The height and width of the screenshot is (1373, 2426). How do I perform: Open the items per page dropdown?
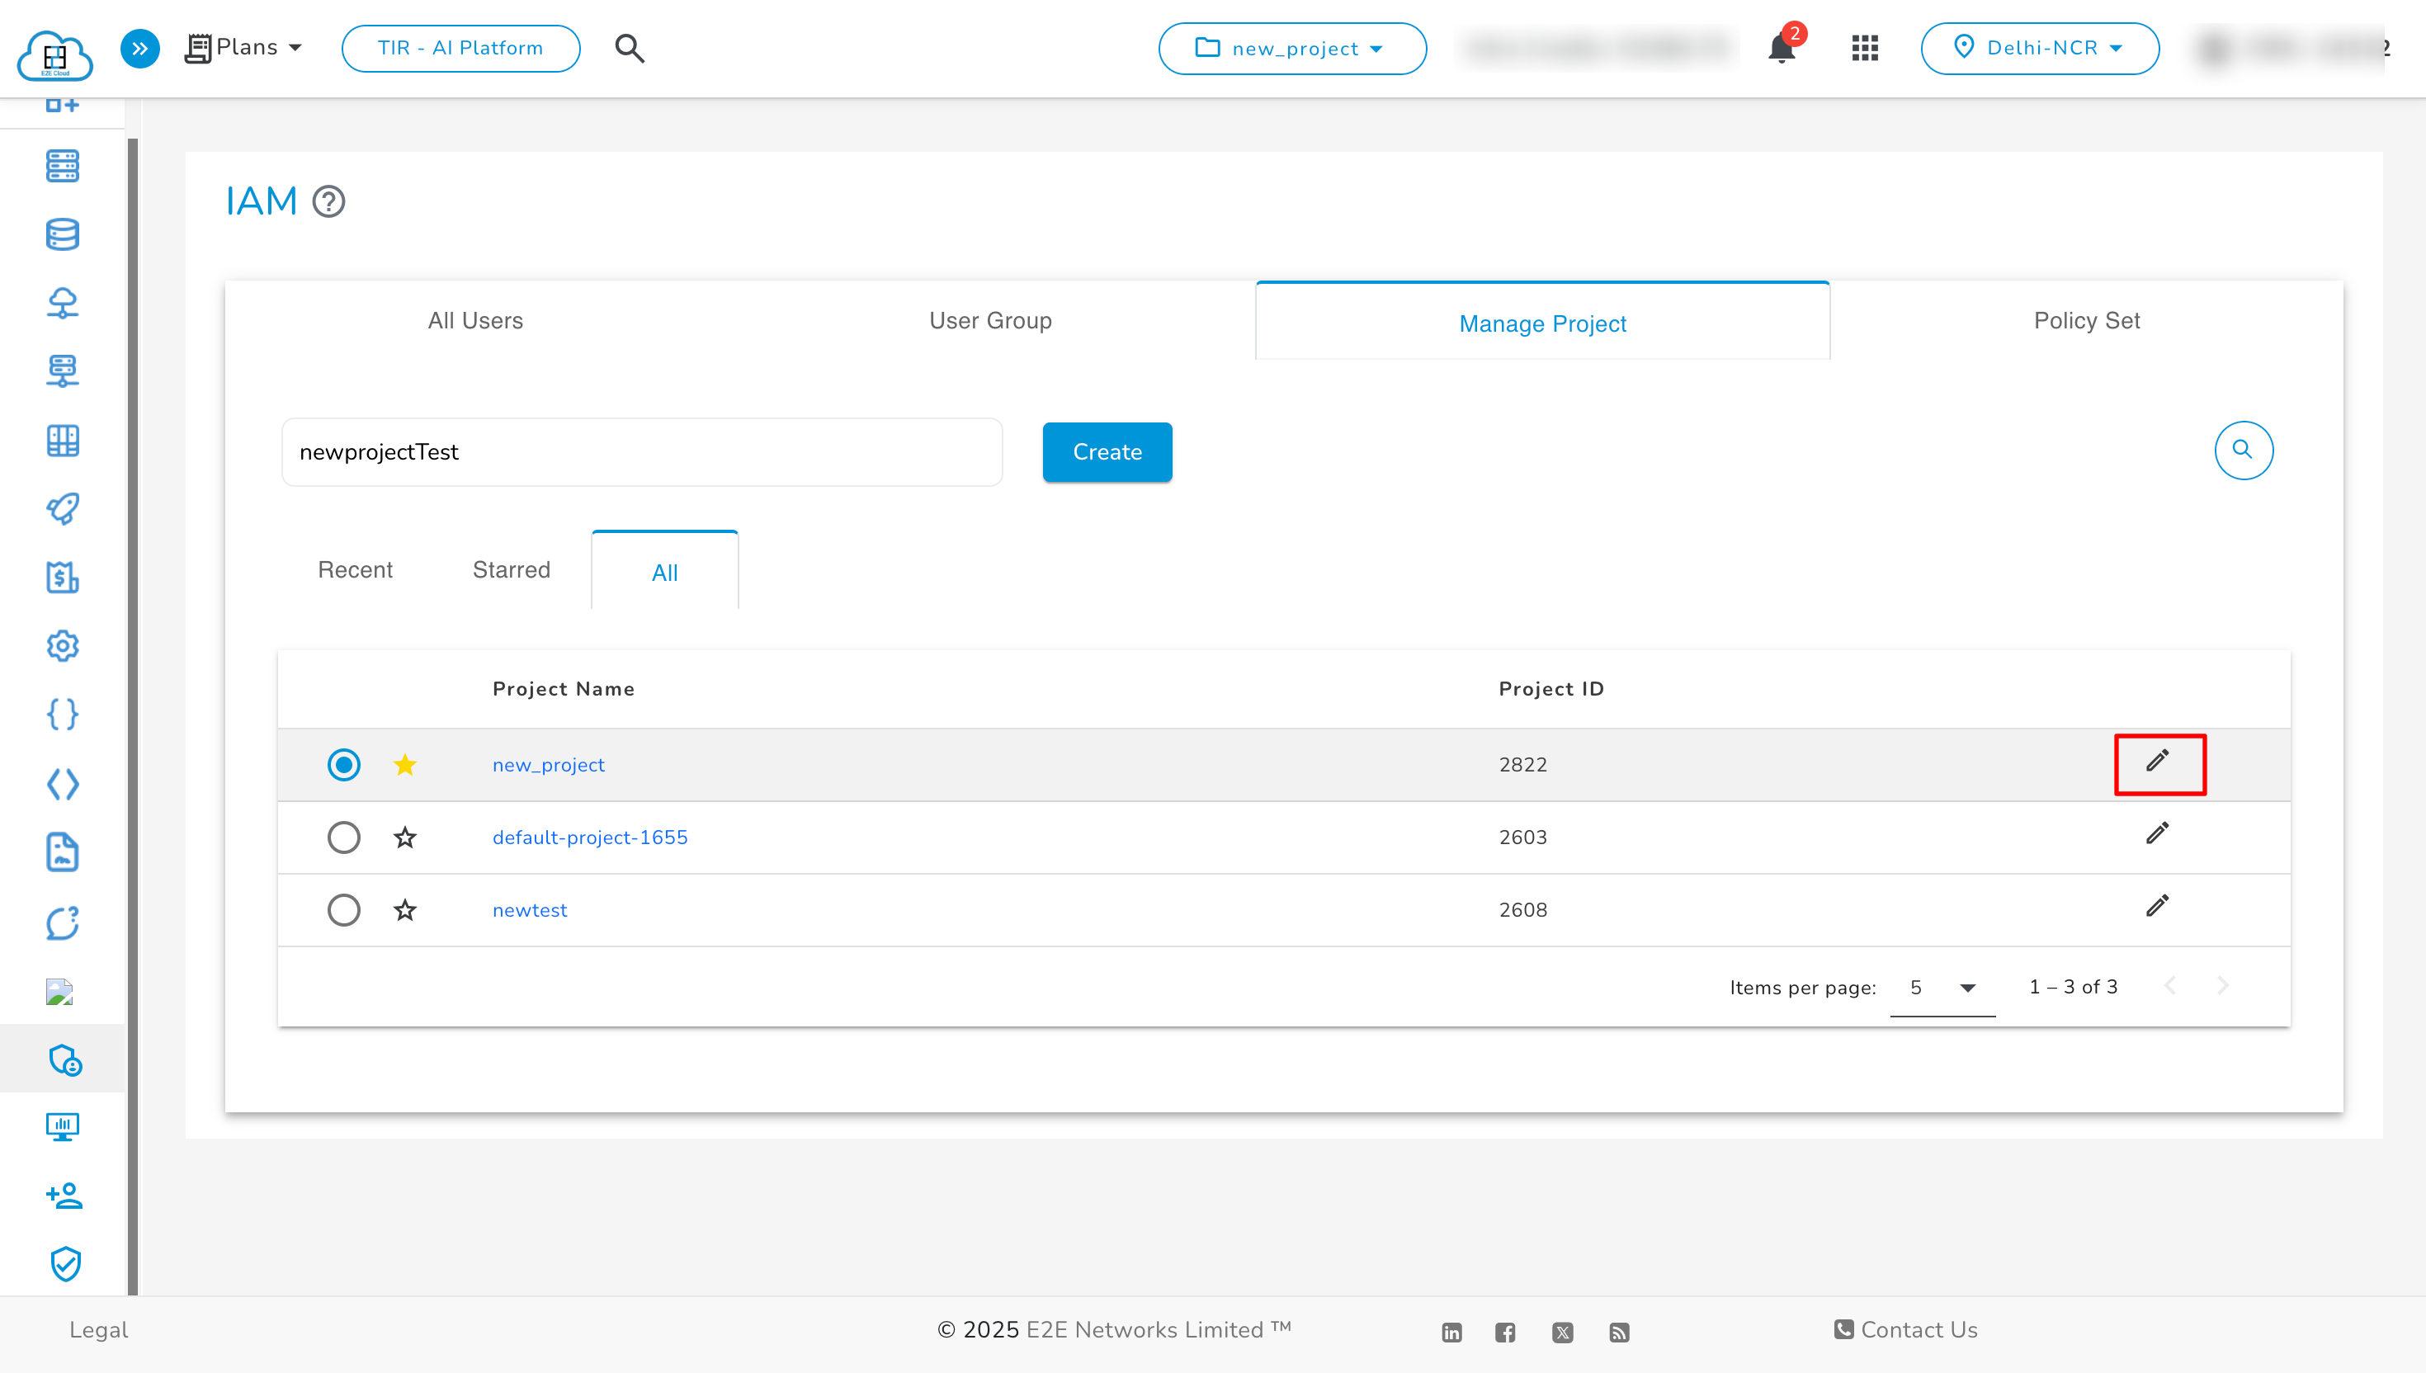click(1942, 988)
